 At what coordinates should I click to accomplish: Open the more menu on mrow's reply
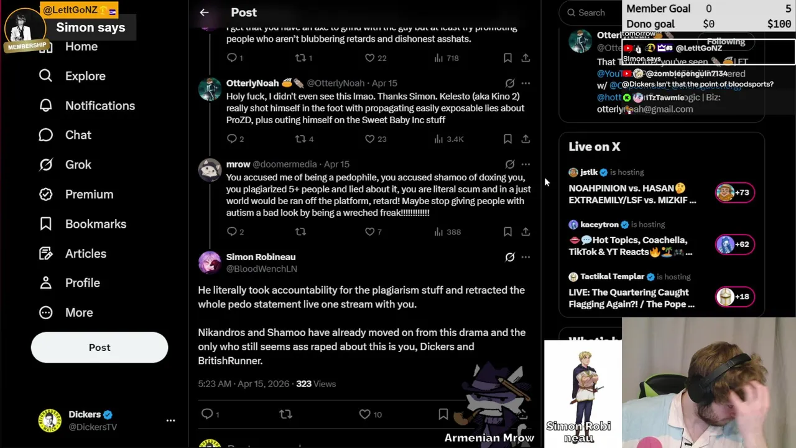click(525, 164)
